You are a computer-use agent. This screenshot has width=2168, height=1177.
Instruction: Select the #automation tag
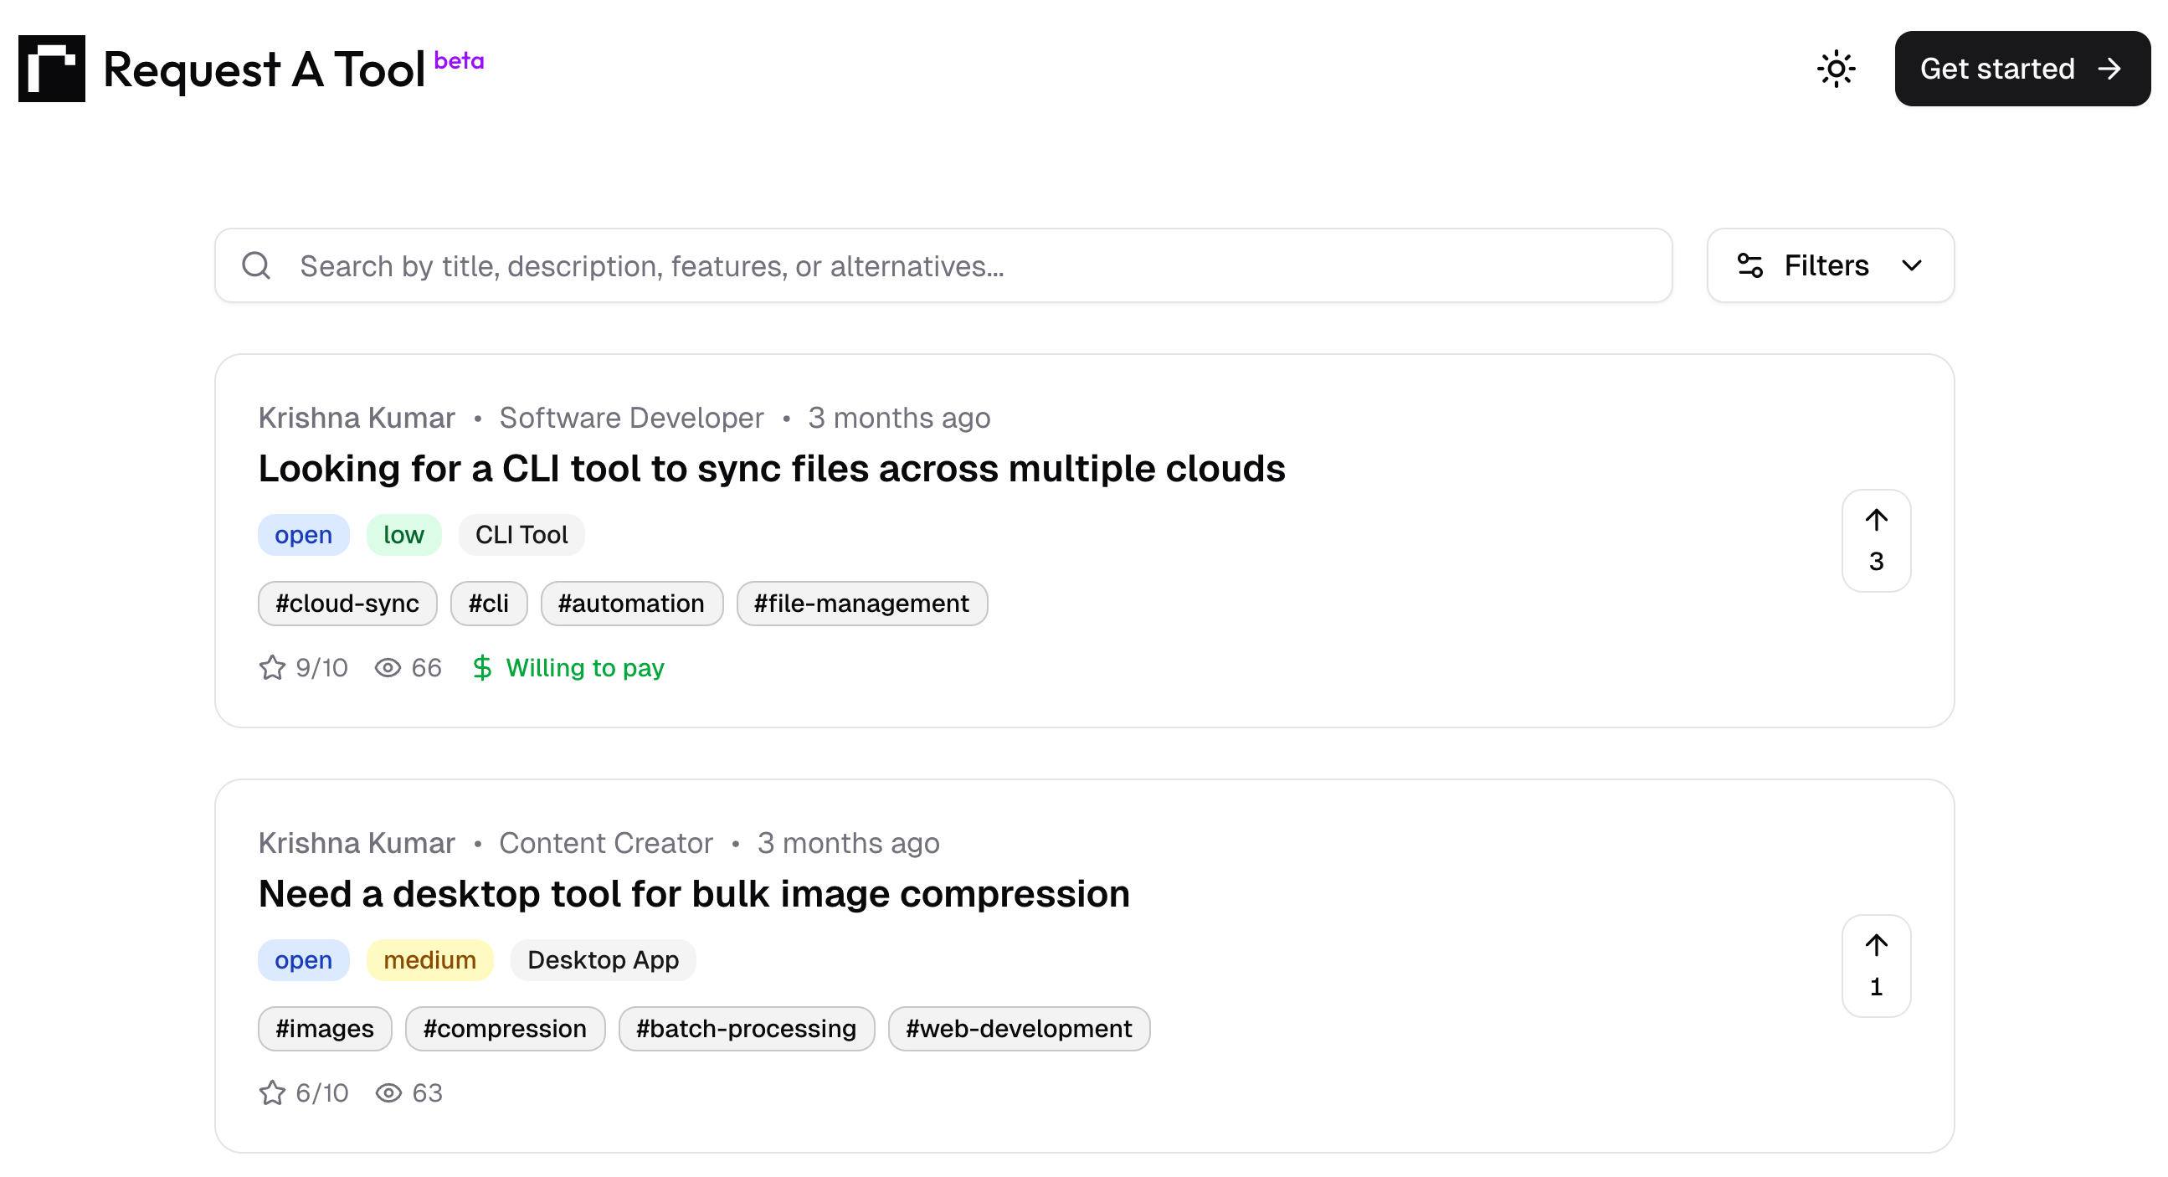[x=630, y=604]
